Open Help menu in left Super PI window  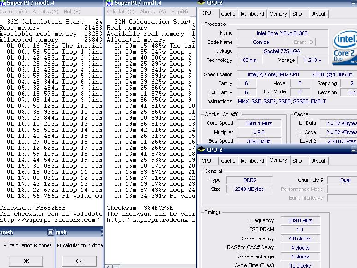72,12
